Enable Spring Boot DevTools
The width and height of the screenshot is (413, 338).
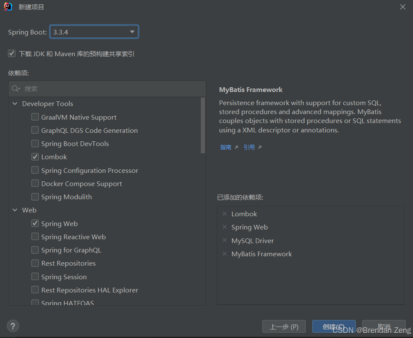[x=35, y=143]
